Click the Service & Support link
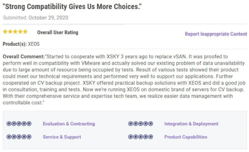 click(x=62, y=137)
